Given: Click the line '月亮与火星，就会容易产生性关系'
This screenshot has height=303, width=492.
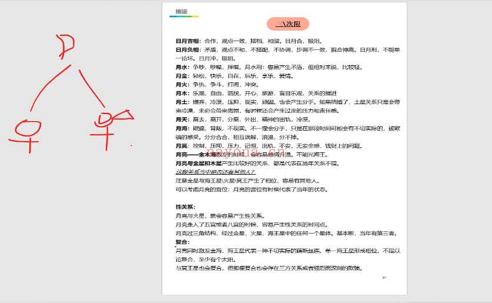Looking at the screenshot, I should (x=220, y=216).
